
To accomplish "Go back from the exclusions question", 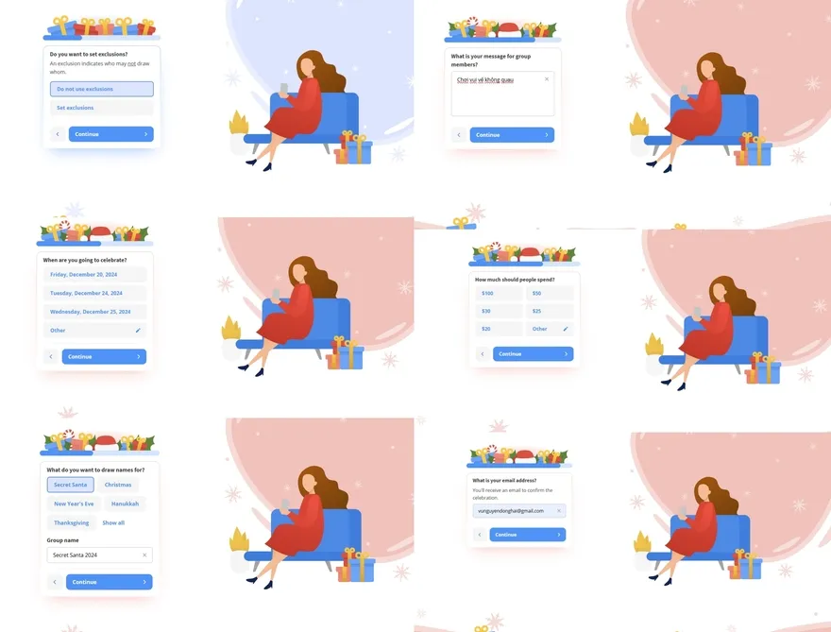I will pos(58,134).
